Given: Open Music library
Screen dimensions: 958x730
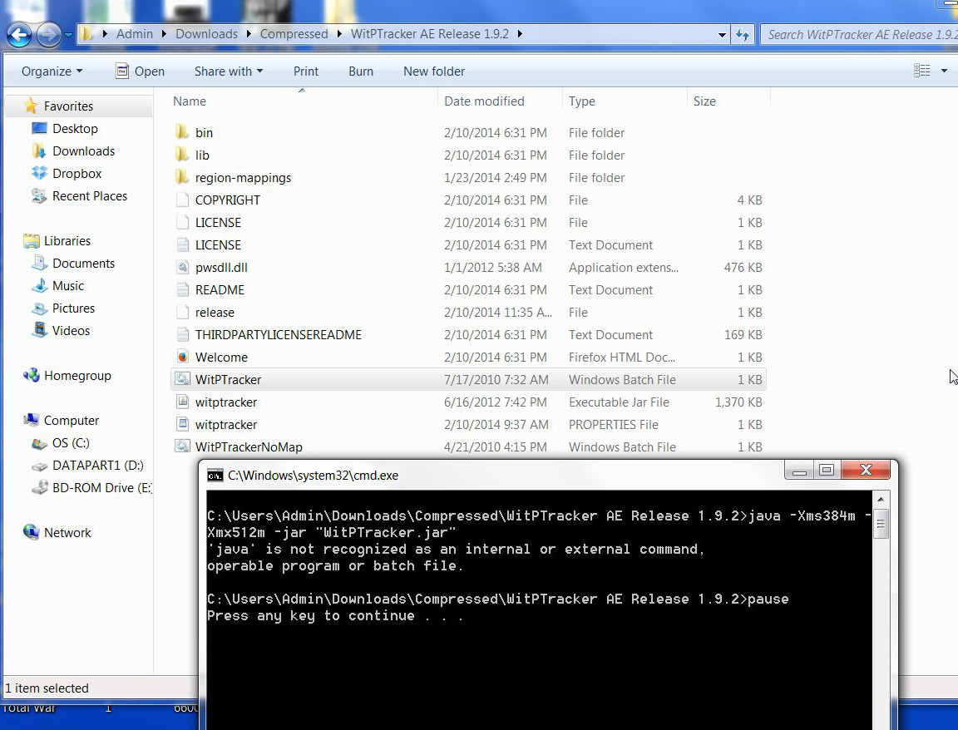Looking at the screenshot, I should pos(68,286).
